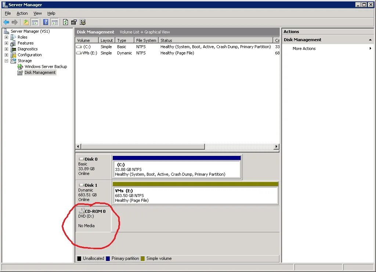Expand the Roles tree node
Viewport: 376px width, 272px height.
[7, 37]
